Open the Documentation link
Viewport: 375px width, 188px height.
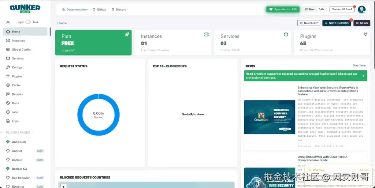click(x=75, y=9)
